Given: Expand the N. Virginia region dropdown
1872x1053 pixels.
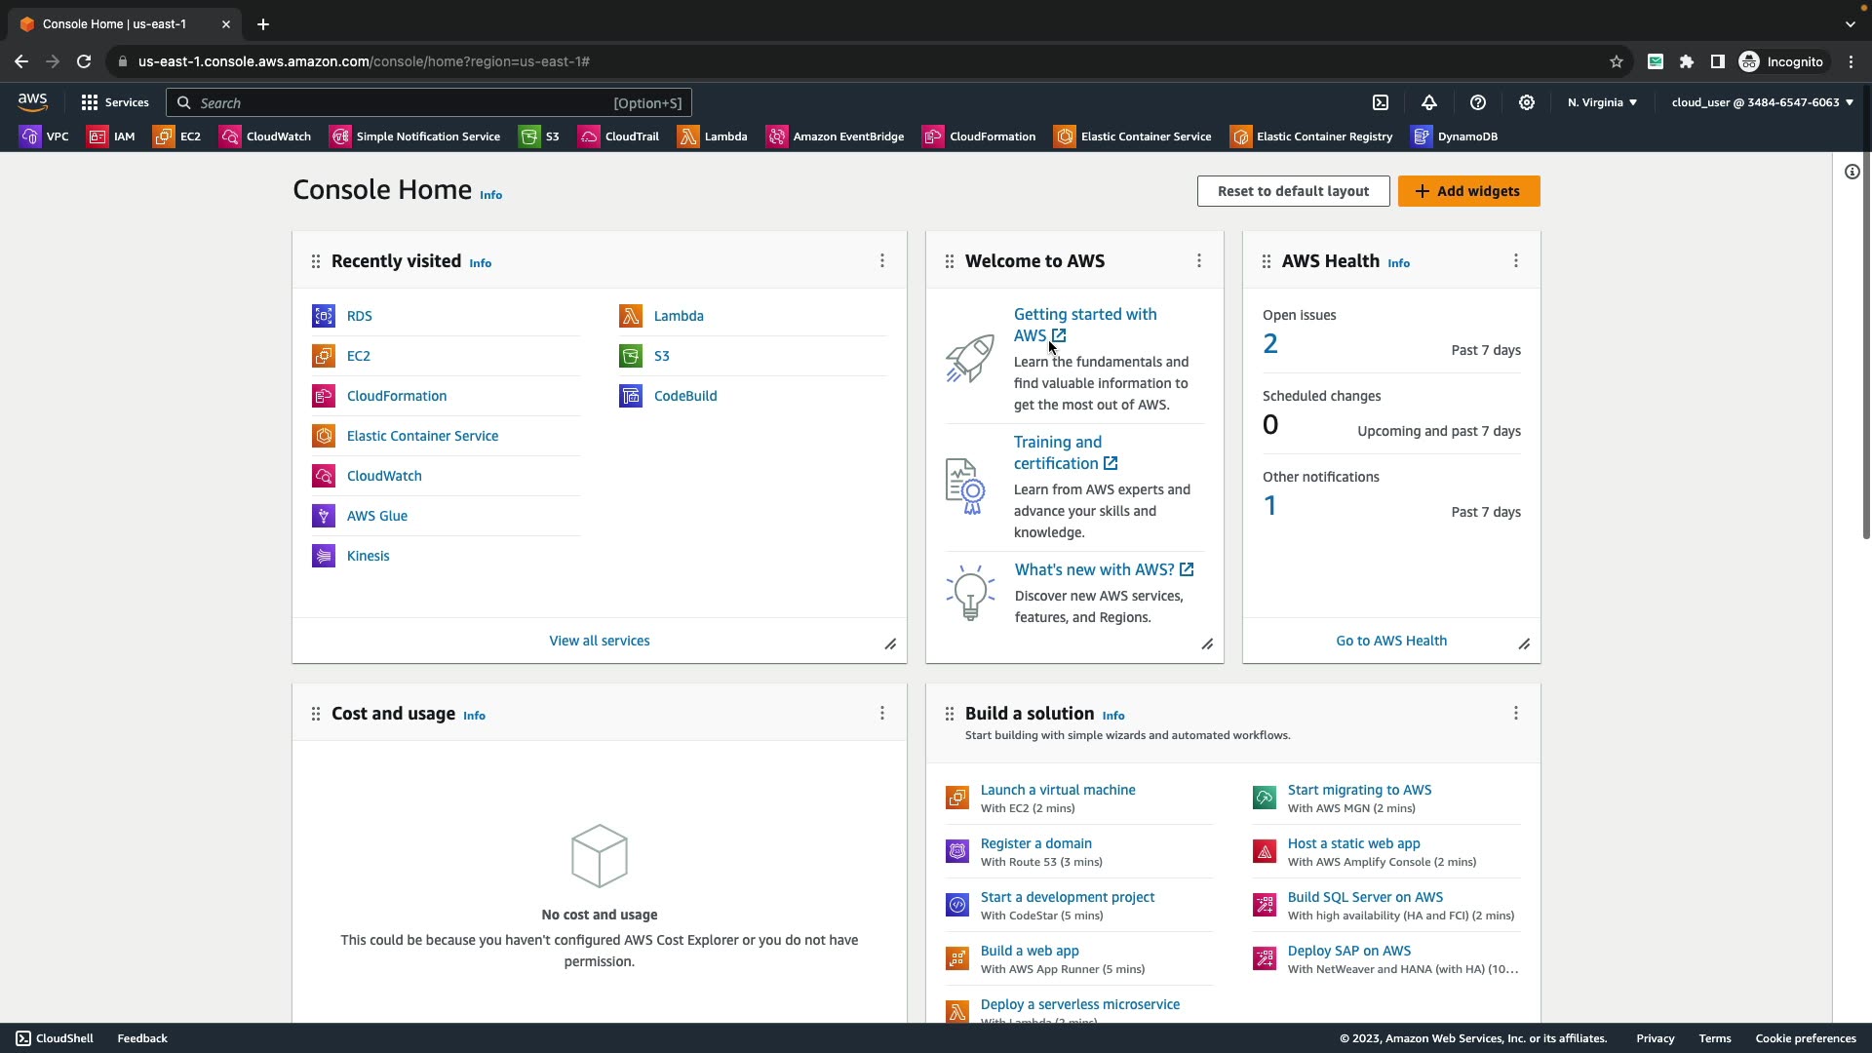Looking at the screenshot, I should point(1602,102).
